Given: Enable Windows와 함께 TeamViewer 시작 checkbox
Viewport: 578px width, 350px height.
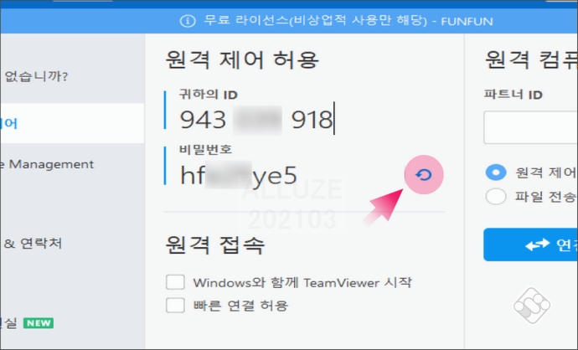Looking at the screenshot, I should 175,282.
